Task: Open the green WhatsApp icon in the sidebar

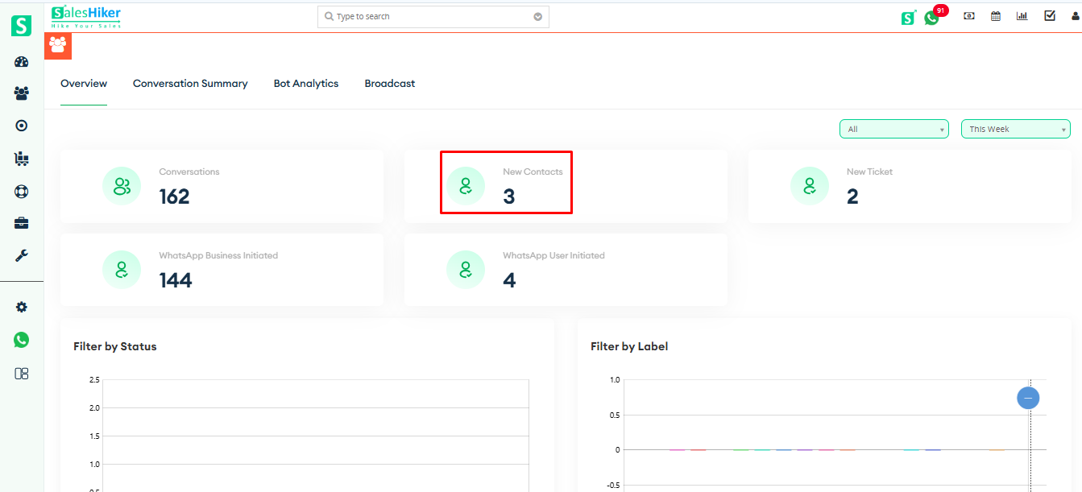Action: click(21, 340)
